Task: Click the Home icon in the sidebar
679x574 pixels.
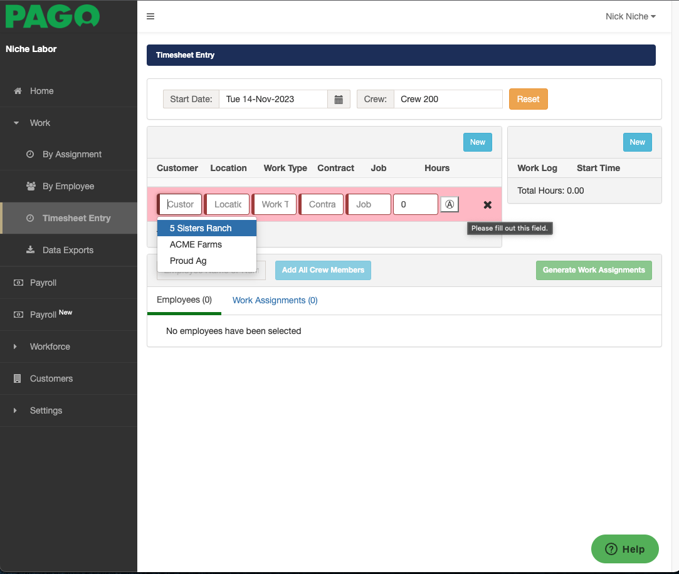Action: click(18, 91)
